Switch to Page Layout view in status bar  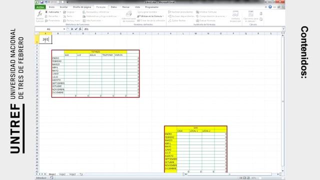click(244, 178)
